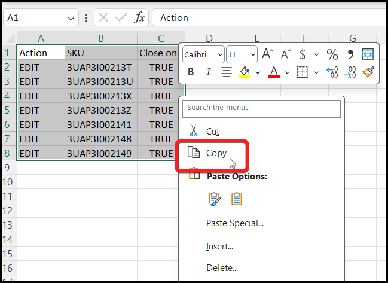Toggle italic formatting in mini toolbar

pos(208,72)
